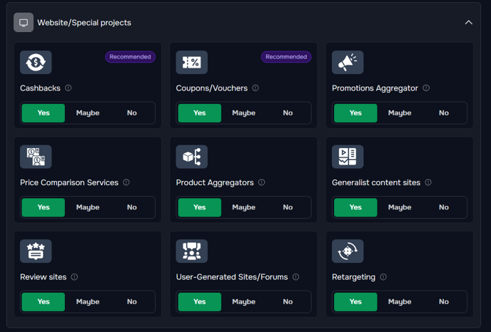Click the Product Aggregators box icon
The height and width of the screenshot is (332, 491).
192,157
